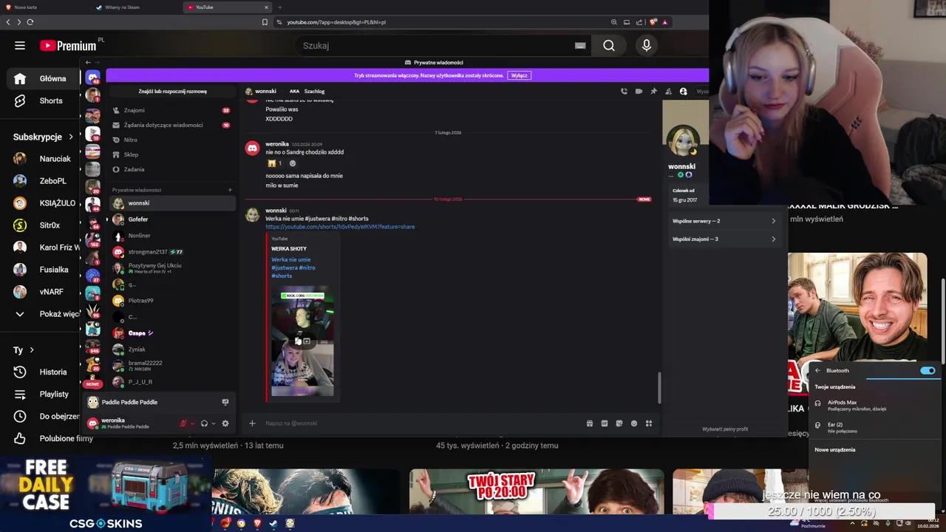Click the YouTube Premium logo
Screen dimensions: 946x532
click(68, 46)
